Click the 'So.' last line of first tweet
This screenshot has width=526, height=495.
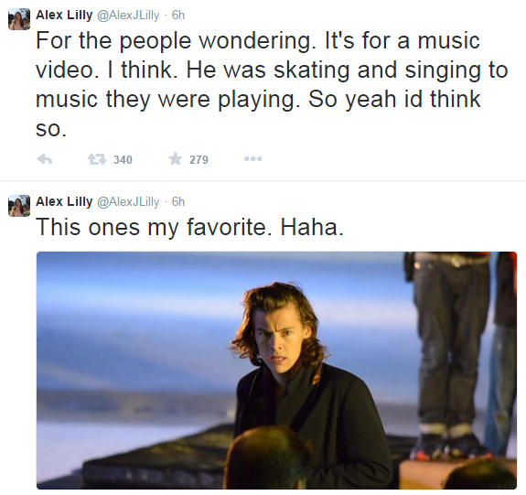pos(51,129)
